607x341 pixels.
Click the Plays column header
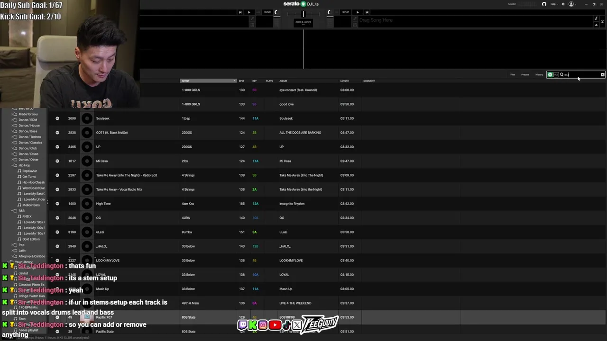(x=269, y=81)
